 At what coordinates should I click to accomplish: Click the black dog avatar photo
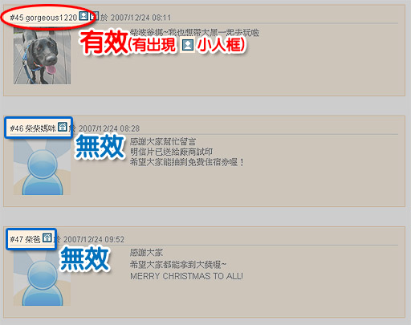click(x=42, y=56)
